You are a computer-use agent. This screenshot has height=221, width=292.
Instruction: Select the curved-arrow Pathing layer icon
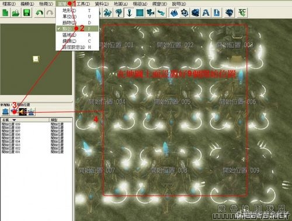[x=161, y=13]
